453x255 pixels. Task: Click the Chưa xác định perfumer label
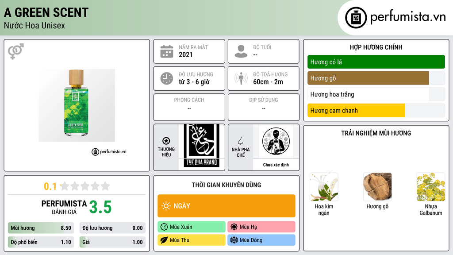(x=276, y=165)
